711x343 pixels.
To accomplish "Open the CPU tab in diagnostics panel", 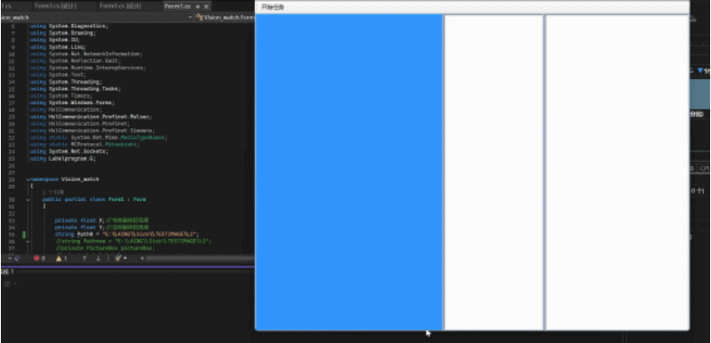I will (x=704, y=169).
